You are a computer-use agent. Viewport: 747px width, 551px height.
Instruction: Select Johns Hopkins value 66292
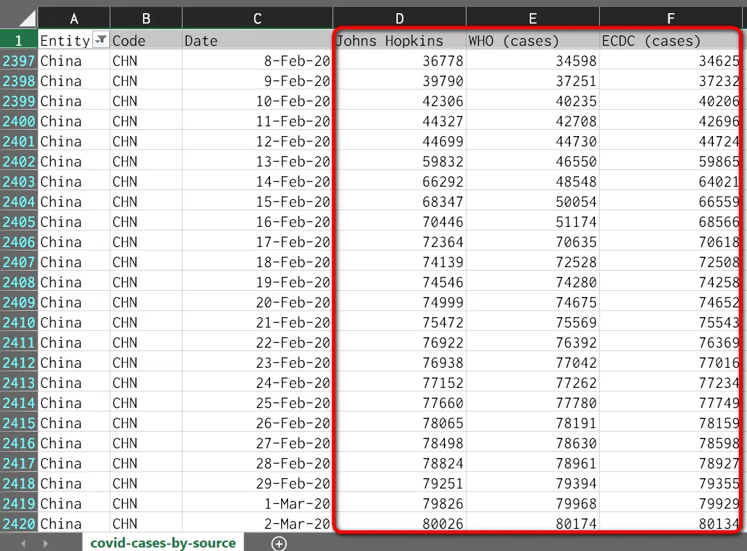[x=399, y=181]
